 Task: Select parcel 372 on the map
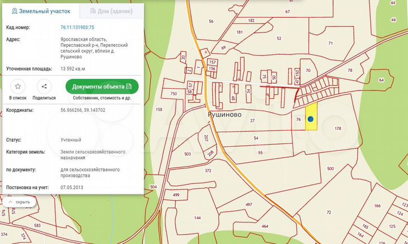coord(208,171)
